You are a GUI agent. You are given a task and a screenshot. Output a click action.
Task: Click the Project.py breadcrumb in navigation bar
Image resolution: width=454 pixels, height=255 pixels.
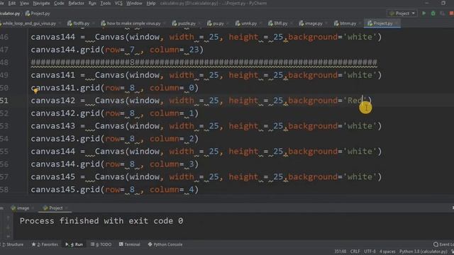coord(38,13)
